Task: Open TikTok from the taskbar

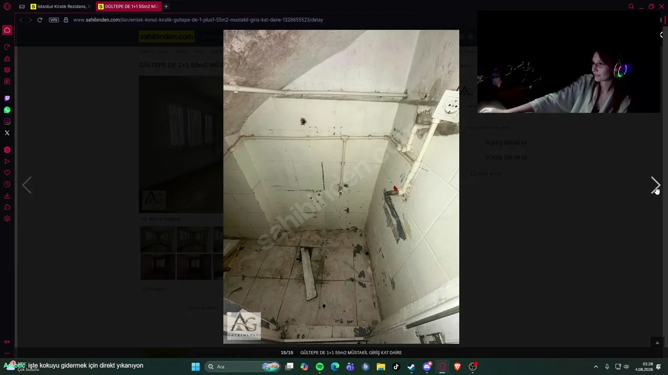Action: 396,367
